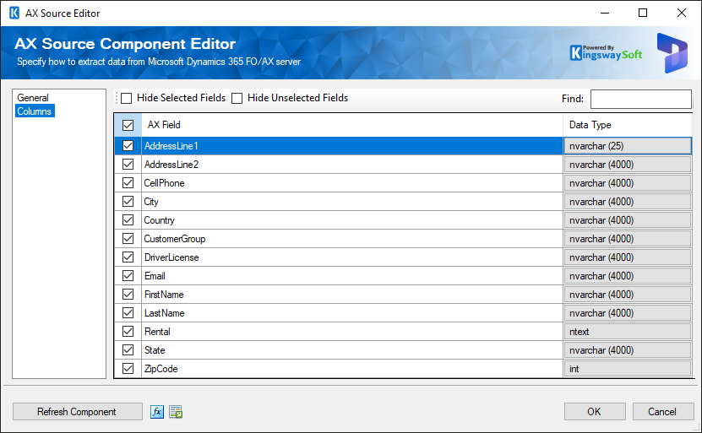Uncheck the DriverLicense field checkbox
The height and width of the screenshot is (433, 702).
point(128,257)
